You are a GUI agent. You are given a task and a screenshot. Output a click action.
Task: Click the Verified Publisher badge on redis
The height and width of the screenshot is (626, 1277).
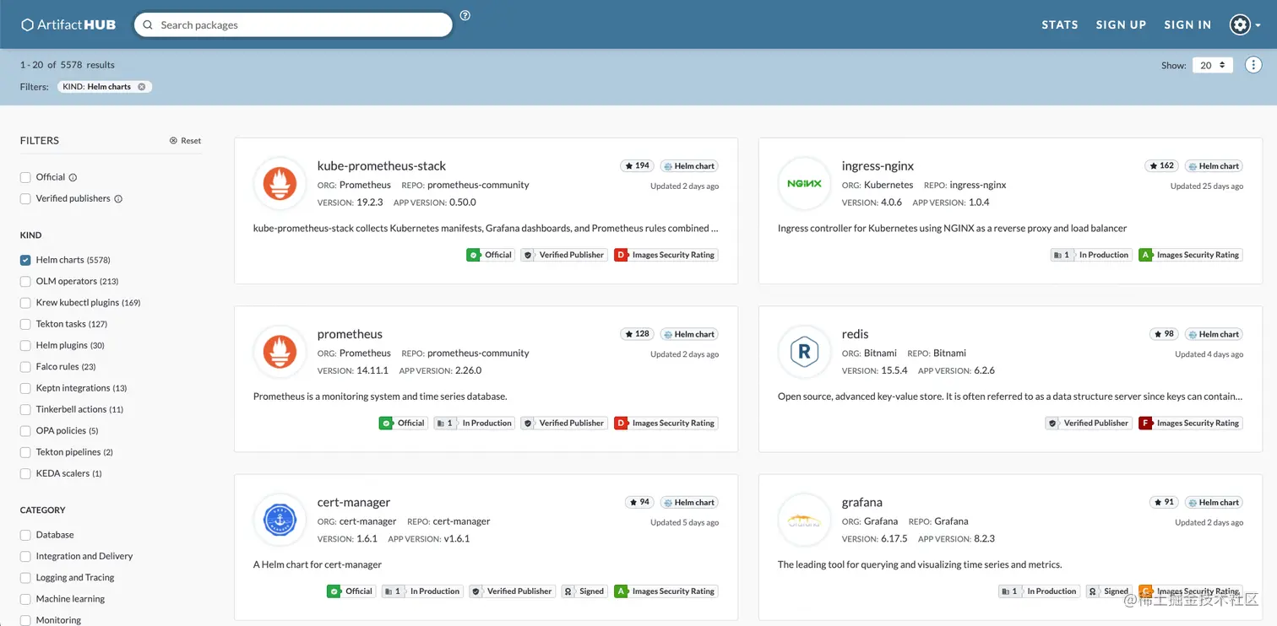(x=1089, y=424)
